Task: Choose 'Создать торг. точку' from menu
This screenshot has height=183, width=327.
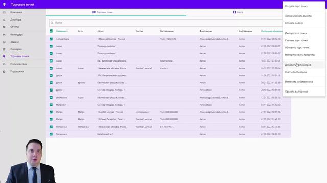Action: (x=296, y=6)
